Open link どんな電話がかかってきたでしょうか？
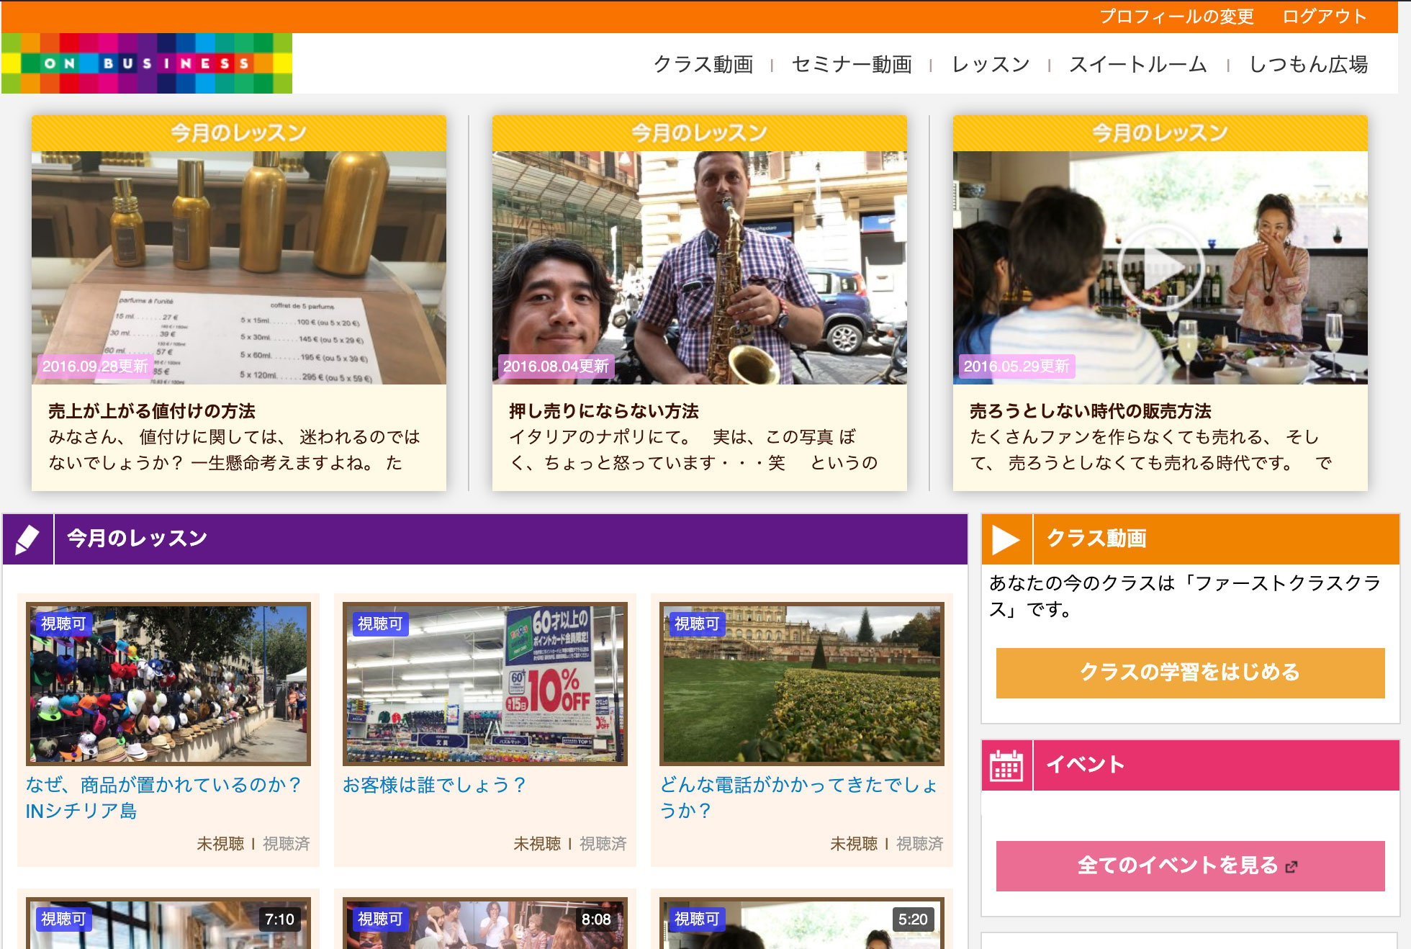The image size is (1411, 949). (x=799, y=798)
